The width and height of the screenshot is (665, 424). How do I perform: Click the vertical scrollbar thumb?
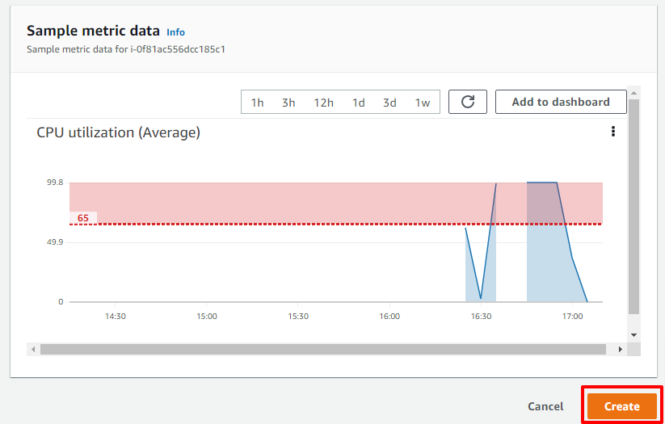pyautogui.click(x=633, y=207)
